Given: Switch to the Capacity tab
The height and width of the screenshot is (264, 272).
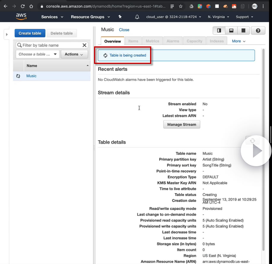Looking at the screenshot, I should tap(194, 41).
